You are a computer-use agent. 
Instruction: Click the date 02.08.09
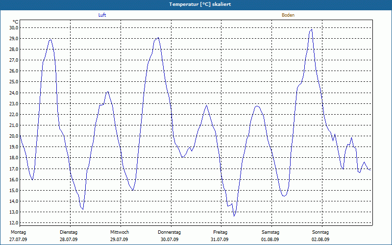pyautogui.click(x=320, y=240)
